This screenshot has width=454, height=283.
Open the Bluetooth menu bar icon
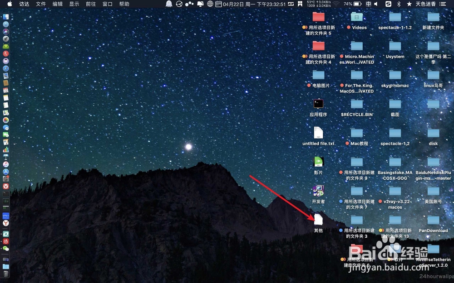click(x=399, y=4)
